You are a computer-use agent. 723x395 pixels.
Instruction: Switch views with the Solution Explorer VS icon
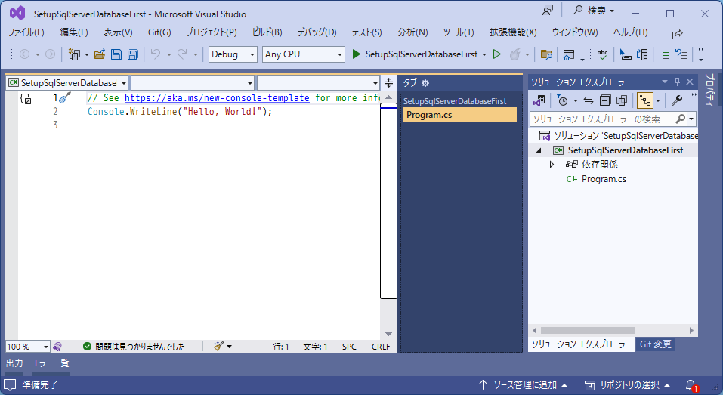click(x=539, y=100)
